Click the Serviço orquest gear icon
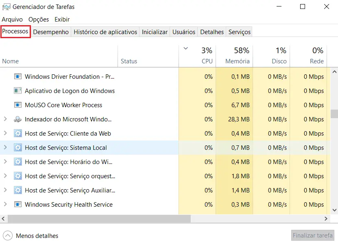This screenshot has height=242, width=338. [17, 176]
